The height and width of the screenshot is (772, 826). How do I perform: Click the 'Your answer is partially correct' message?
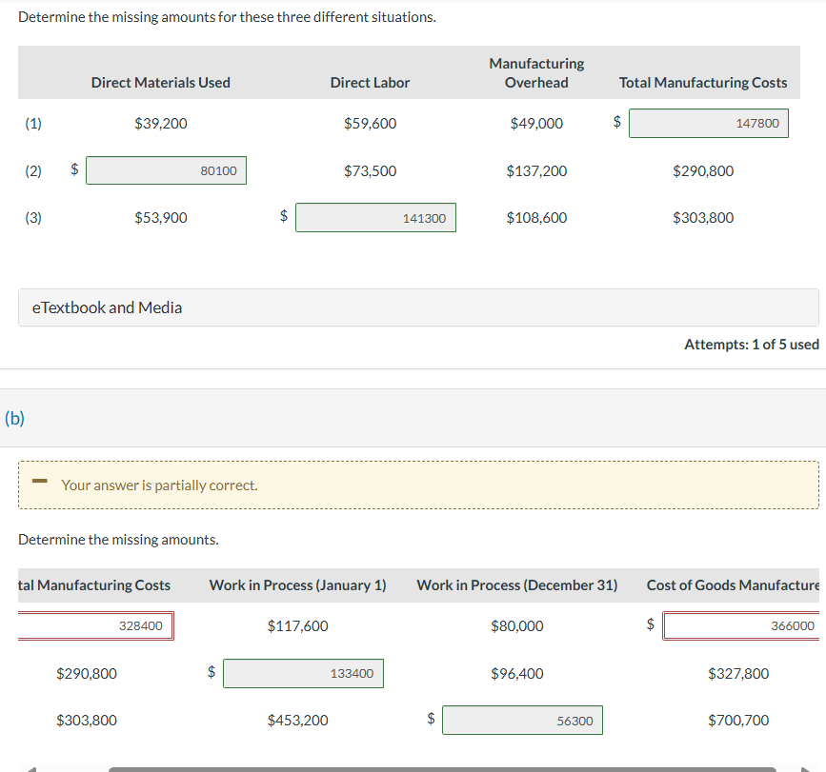click(x=159, y=485)
